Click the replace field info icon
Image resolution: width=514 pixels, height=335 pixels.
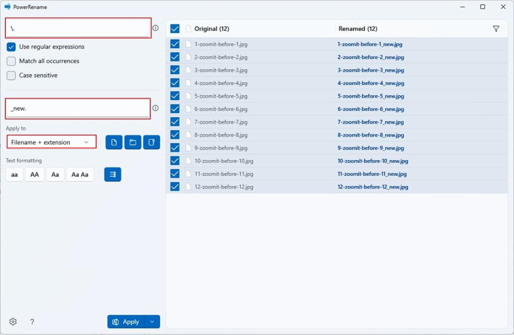click(x=155, y=108)
